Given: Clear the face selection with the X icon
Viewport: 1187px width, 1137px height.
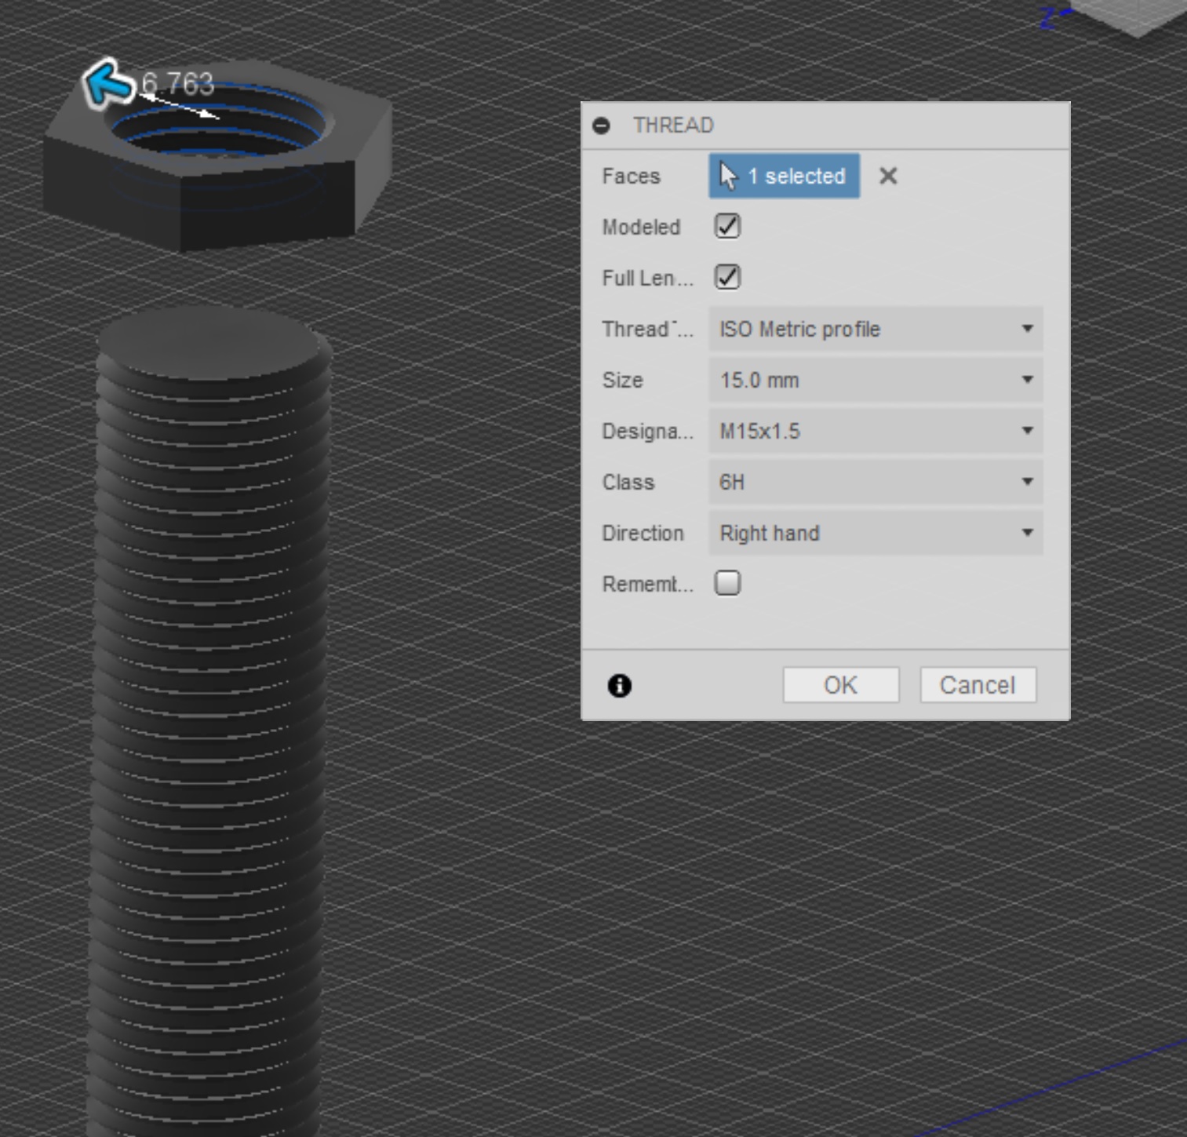Looking at the screenshot, I should click(887, 176).
